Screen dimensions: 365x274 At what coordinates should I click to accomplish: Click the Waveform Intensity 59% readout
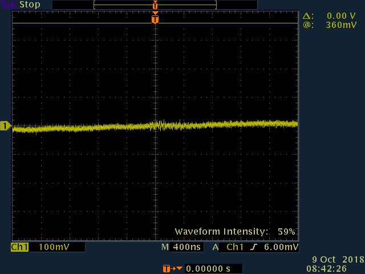click(x=234, y=232)
